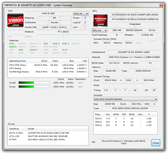Select the 333.3 frequency timing row
This screenshot has height=154, width=168.
point(125,125)
